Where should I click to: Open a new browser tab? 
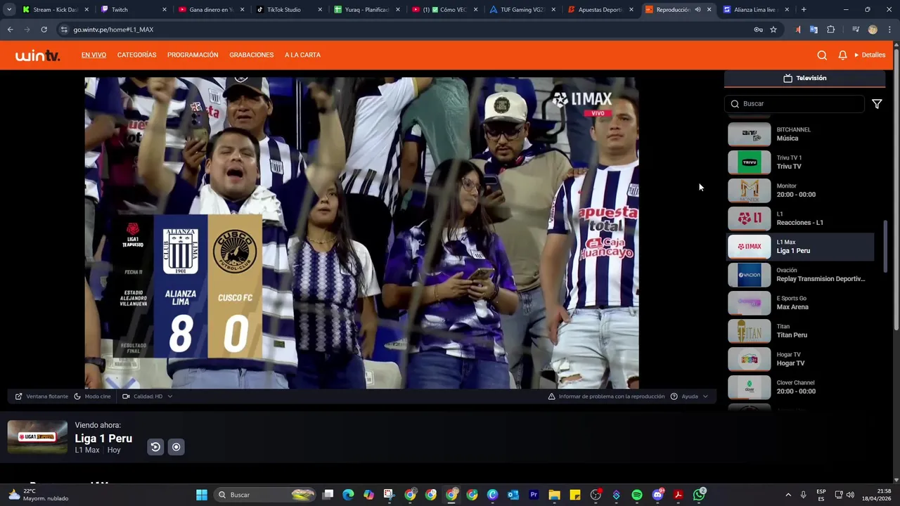(804, 10)
